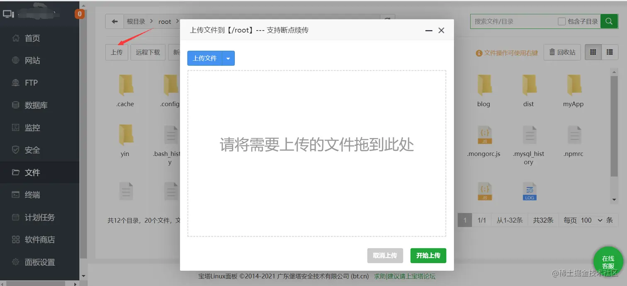Open 软件商店 in the sidebar
The width and height of the screenshot is (627, 286).
[x=39, y=240]
